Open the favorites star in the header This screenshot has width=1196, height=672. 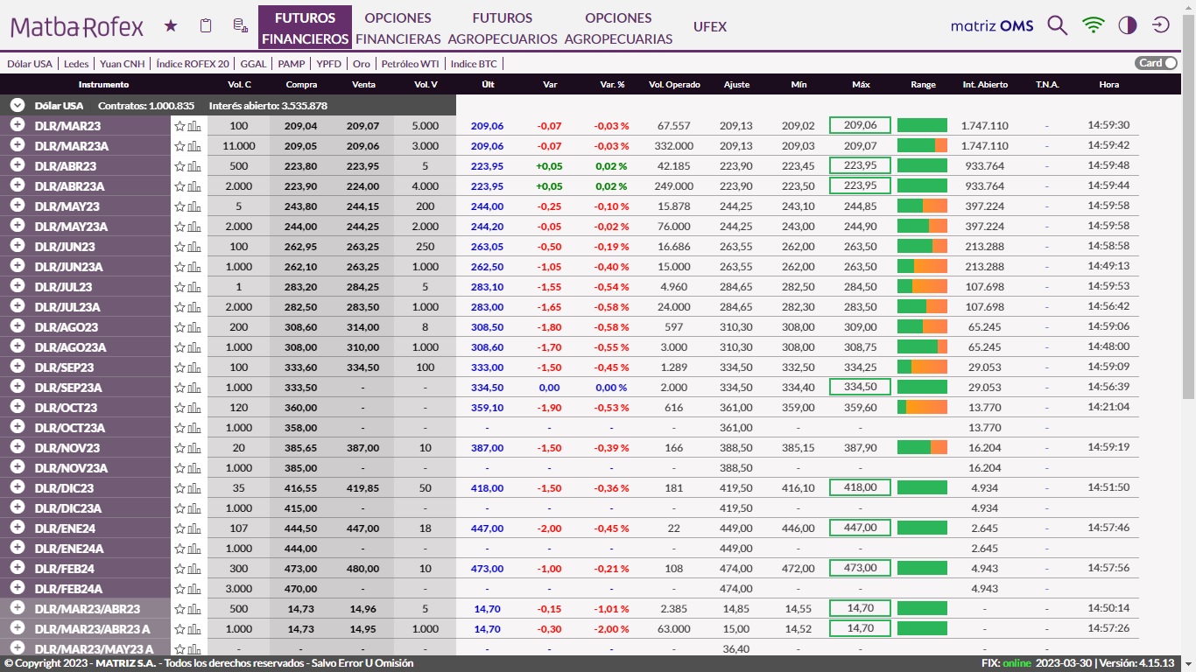tap(171, 26)
